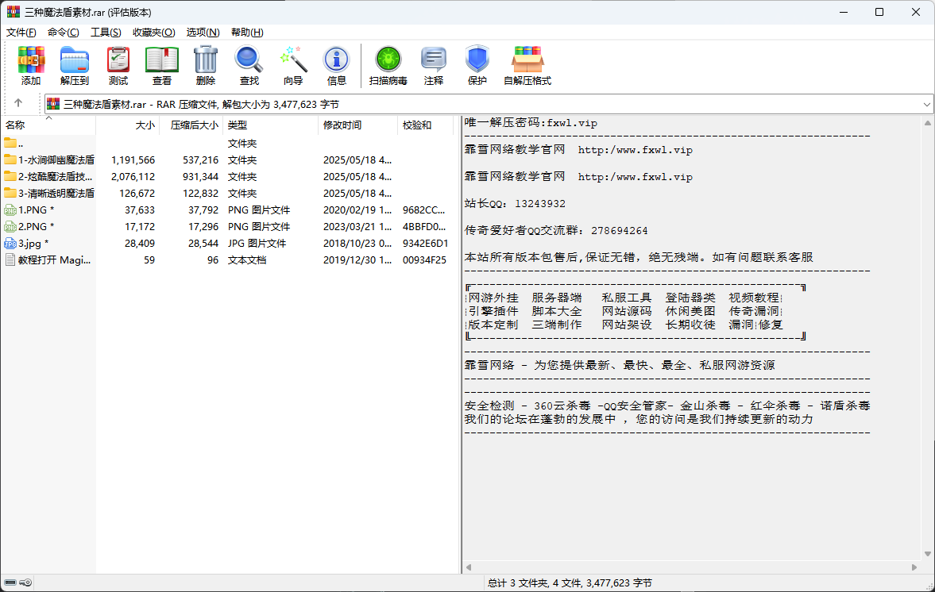Screen dimensions: 935x592
Task: Sort by Type (类型) column header
Action: (271, 125)
